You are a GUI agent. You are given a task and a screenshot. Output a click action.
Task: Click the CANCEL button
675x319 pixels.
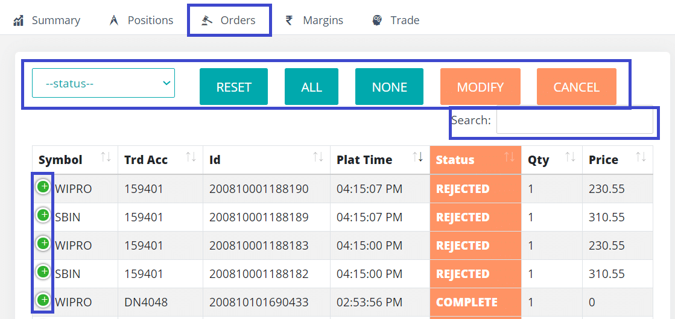click(x=577, y=86)
